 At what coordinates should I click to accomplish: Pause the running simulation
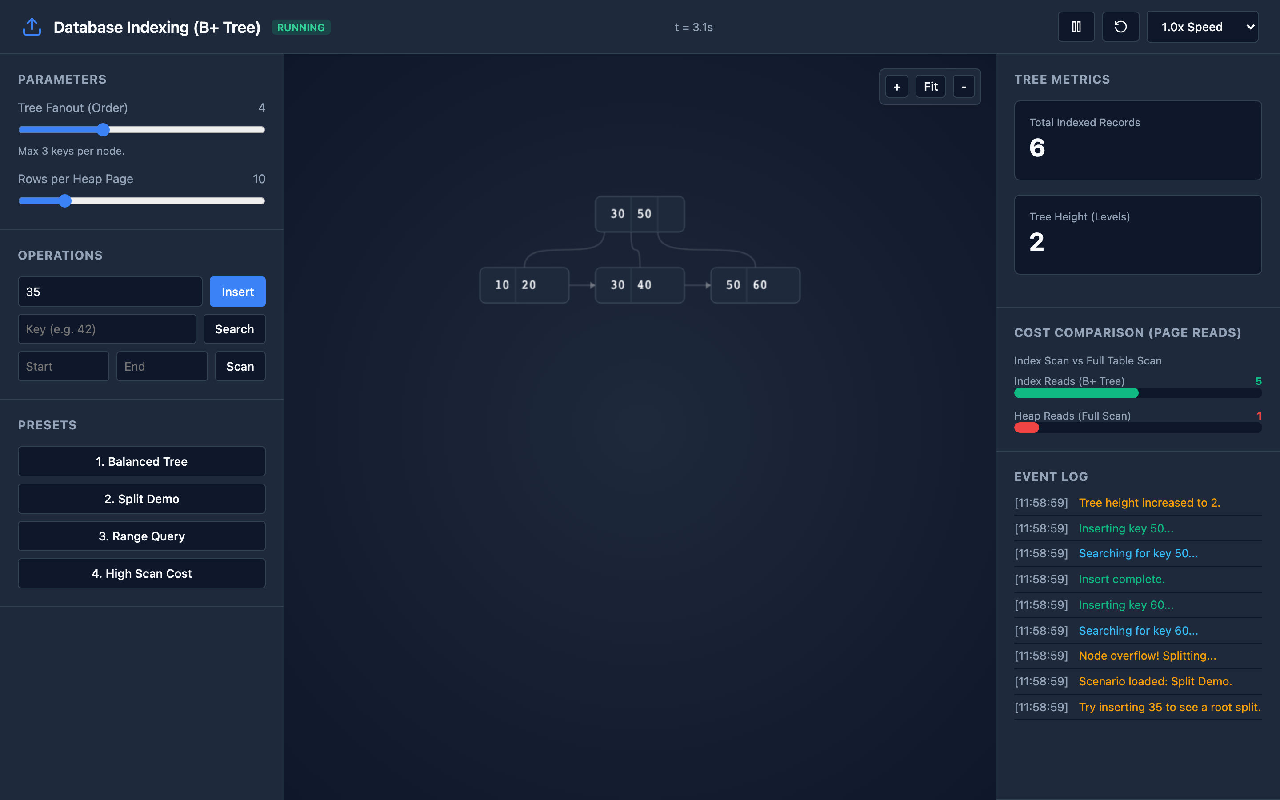[1076, 27]
